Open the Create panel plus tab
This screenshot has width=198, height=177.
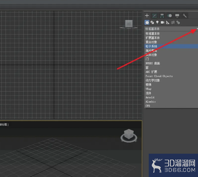(x=147, y=16)
